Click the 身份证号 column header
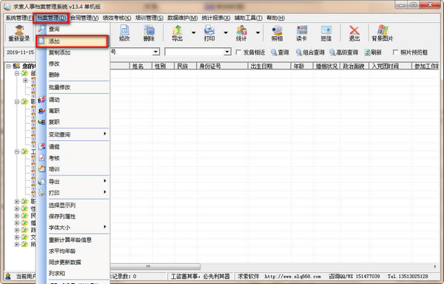The image size is (444, 284). [222, 66]
